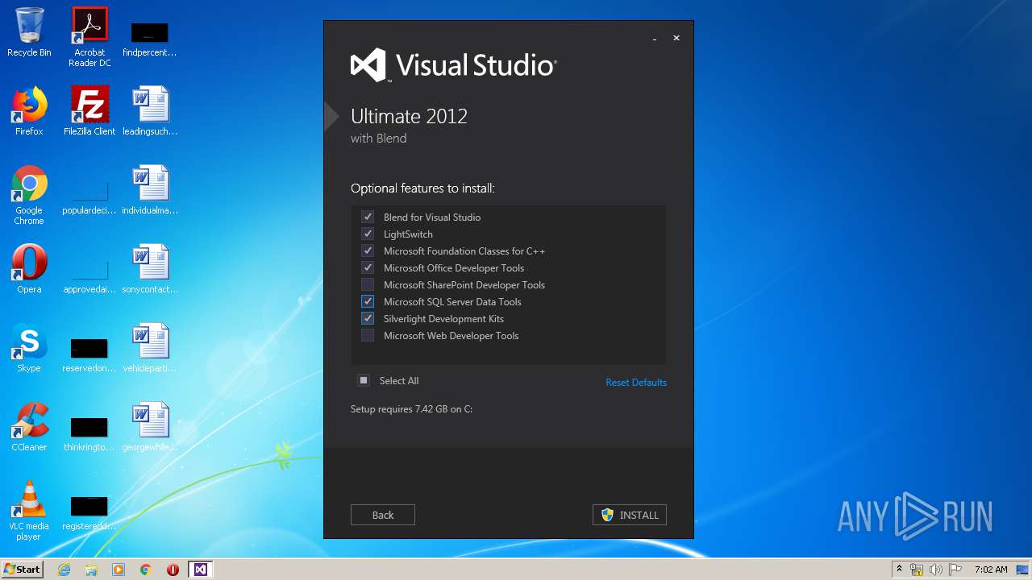
Task: Uncheck Microsoft SQL Server Data Tools
Action: pyautogui.click(x=368, y=302)
